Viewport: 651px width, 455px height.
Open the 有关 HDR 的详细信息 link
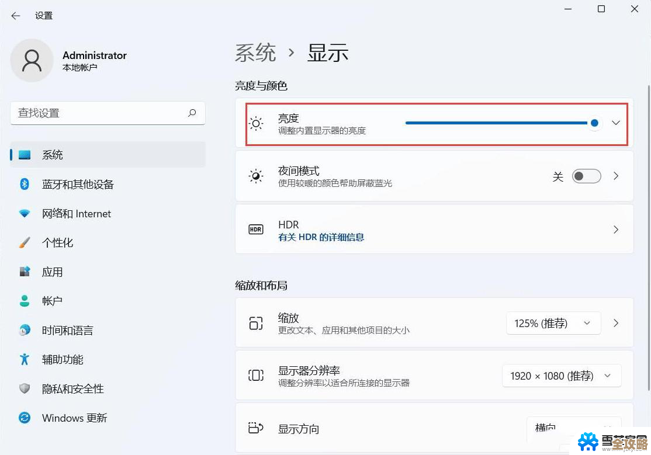point(321,237)
